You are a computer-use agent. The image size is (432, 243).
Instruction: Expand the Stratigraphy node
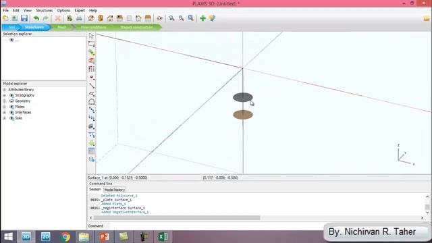pyautogui.click(x=5, y=95)
